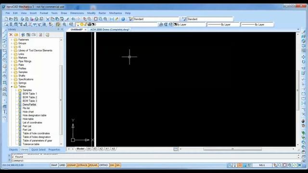The image size is (308, 173).
Task: Click the Match Properties brush icon
Action: 67,19
